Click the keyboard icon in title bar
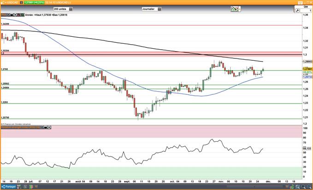This screenshot has width=313, height=190. pos(301,3)
